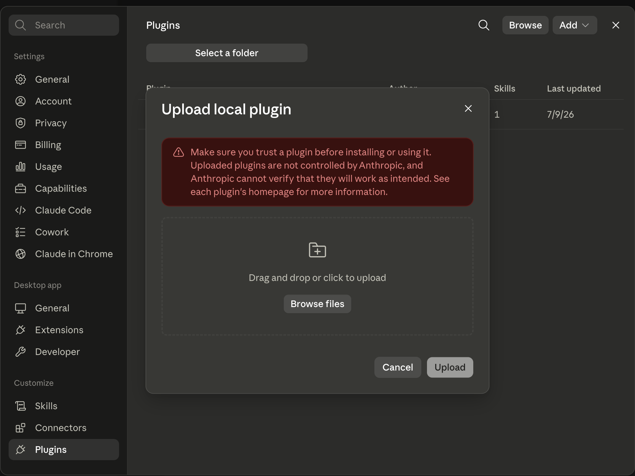Screen dimensions: 635x476
Task: Click the 7/9/26 date cell
Action: pyautogui.click(x=560, y=114)
